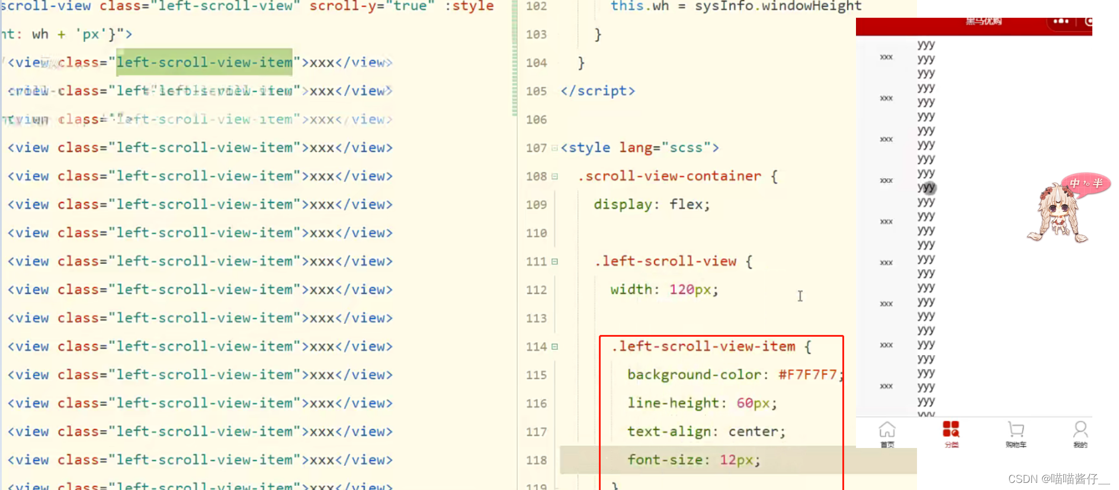This screenshot has height=490, width=1119.
Task: Click the #F7F7F7 background-color value
Action: [808, 375]
